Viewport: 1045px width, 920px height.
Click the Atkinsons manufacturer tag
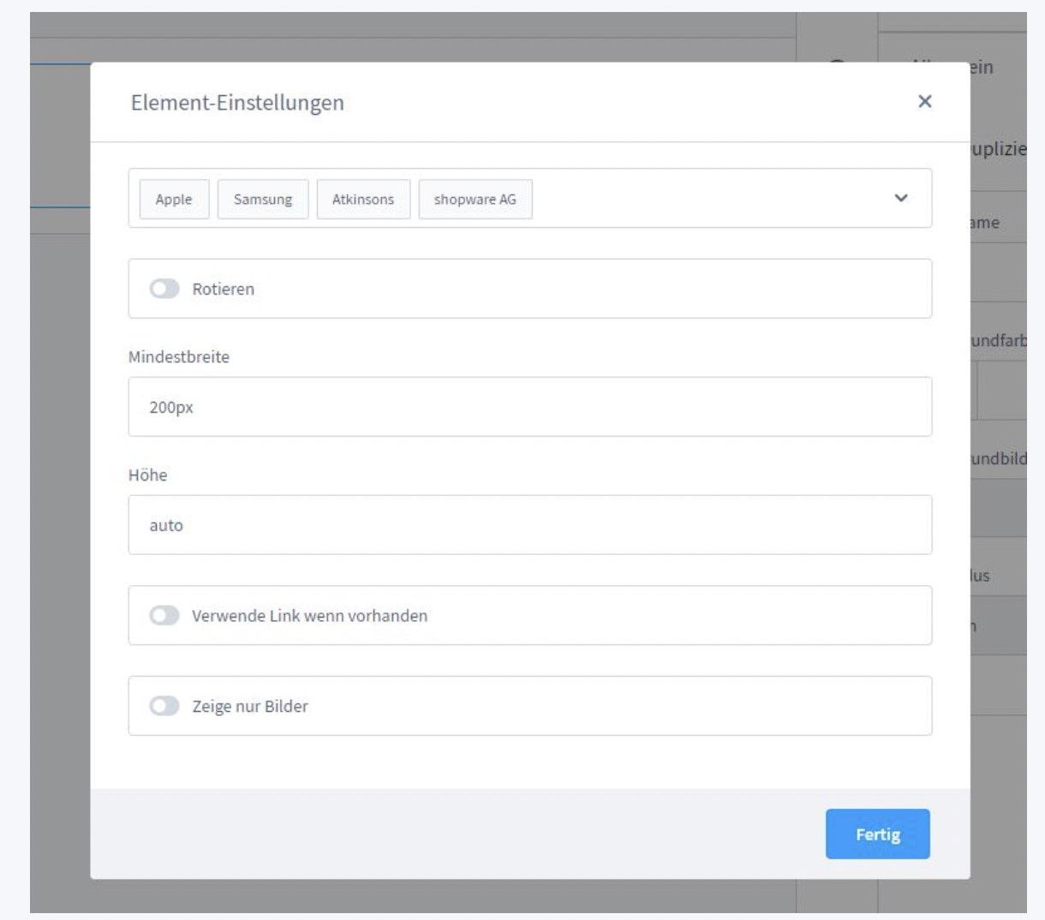pos(363,199)
